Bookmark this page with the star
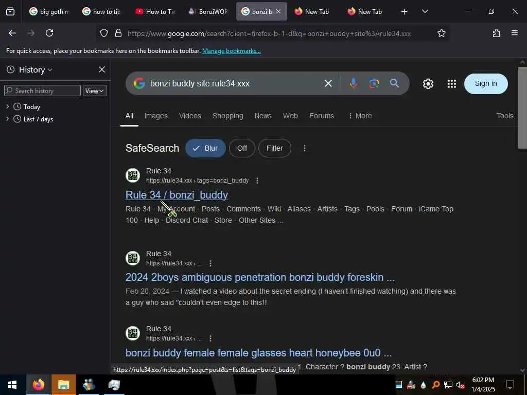527x395 pixels. point(441,33)
